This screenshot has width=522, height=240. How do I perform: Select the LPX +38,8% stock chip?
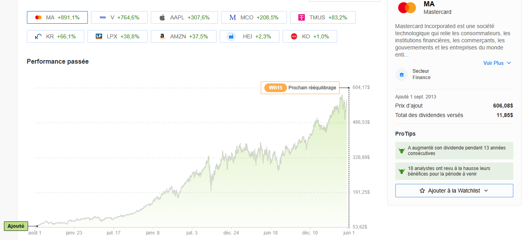118,36
